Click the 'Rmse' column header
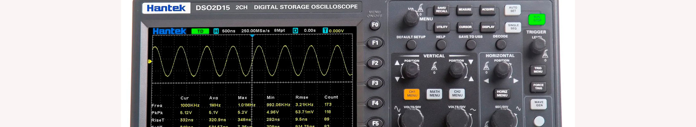696x127 pixels. tap(302, 97)
